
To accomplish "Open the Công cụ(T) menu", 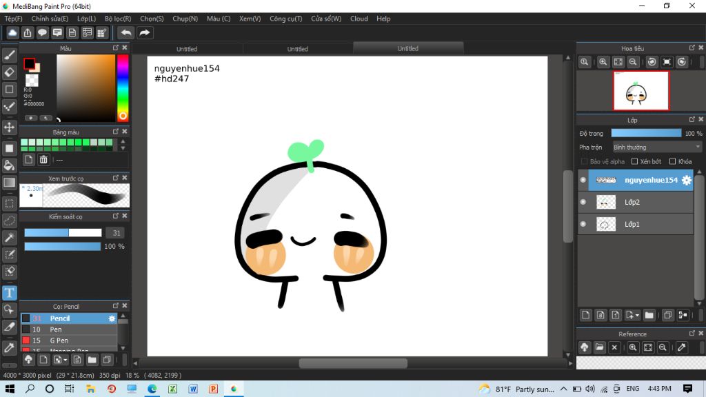I will point(286,19).
